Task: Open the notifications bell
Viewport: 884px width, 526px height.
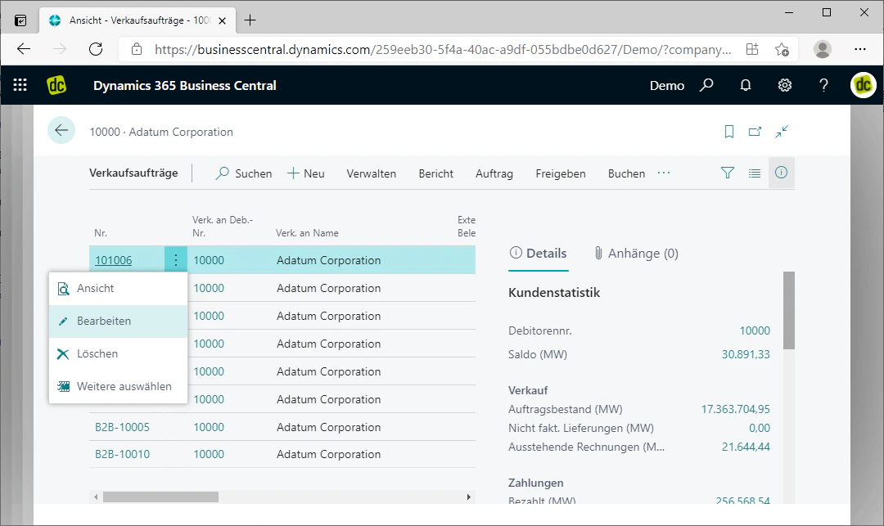Action: pos(746,85)
